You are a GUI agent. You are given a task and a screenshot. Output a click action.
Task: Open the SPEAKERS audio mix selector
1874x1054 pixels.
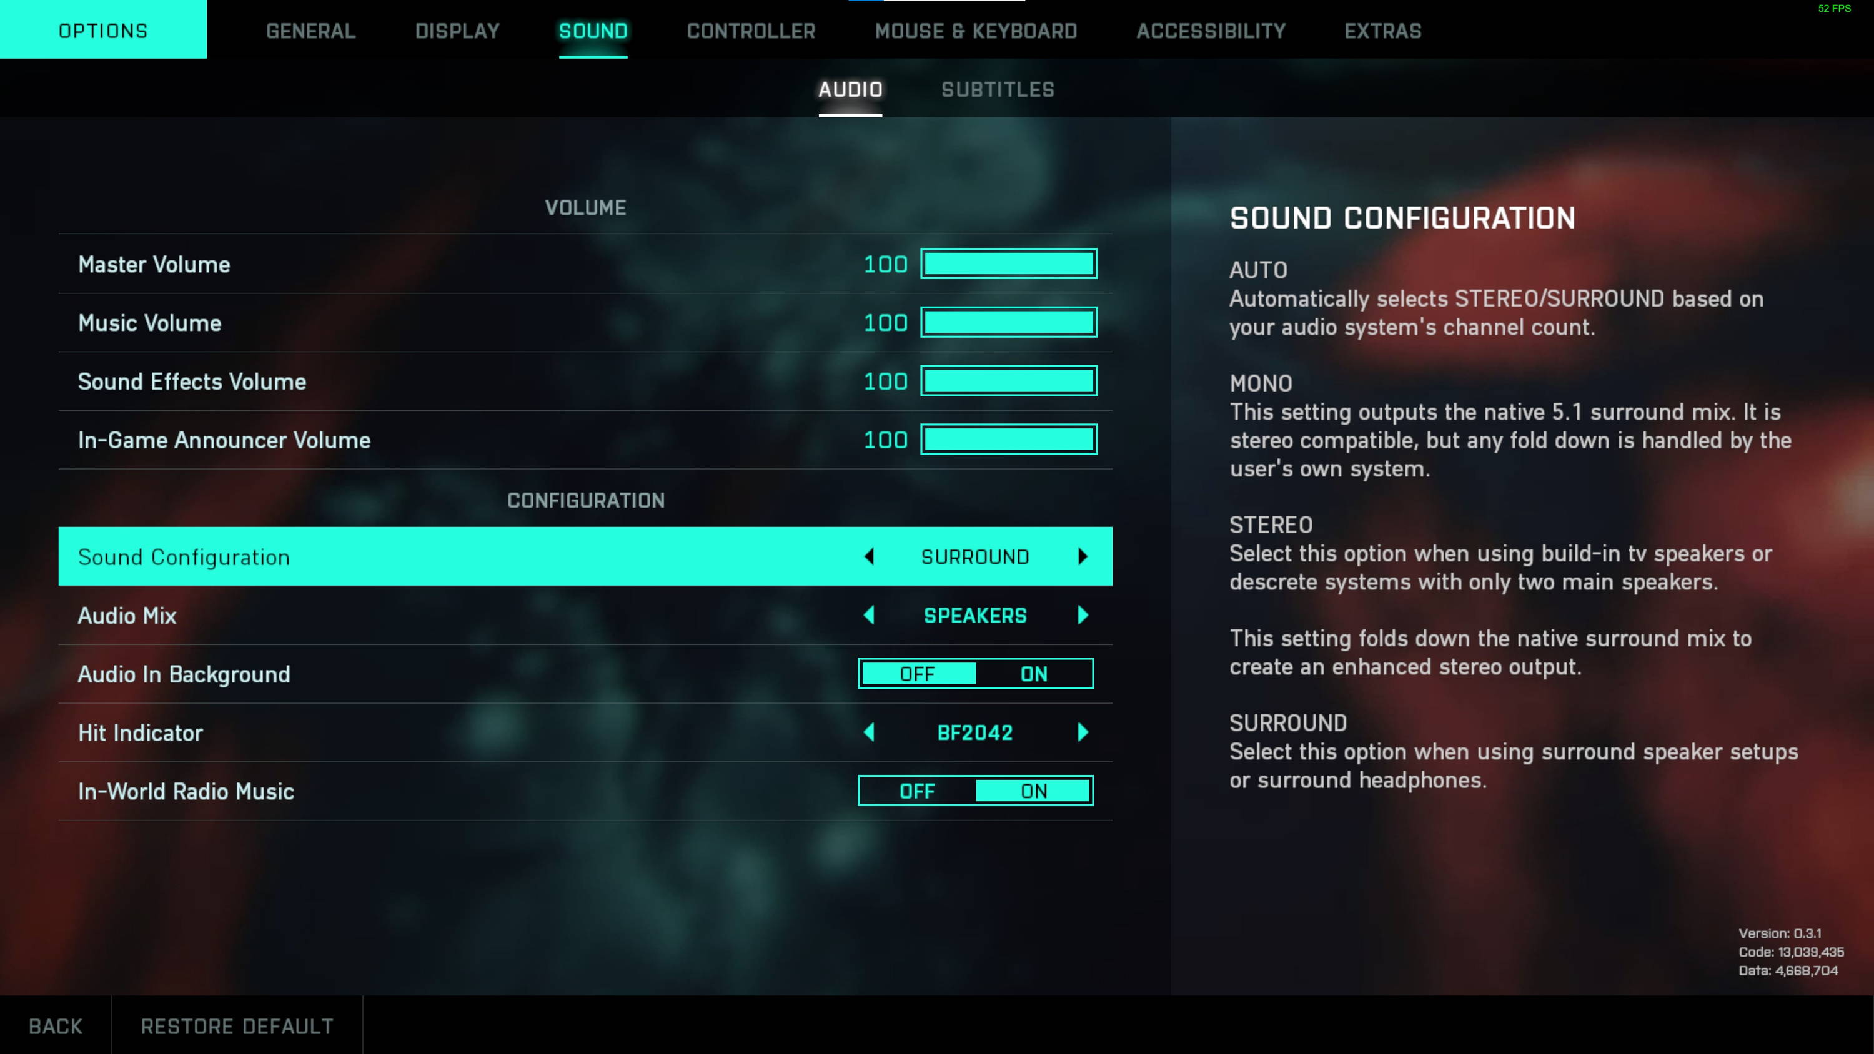click(x=975, y=616)
